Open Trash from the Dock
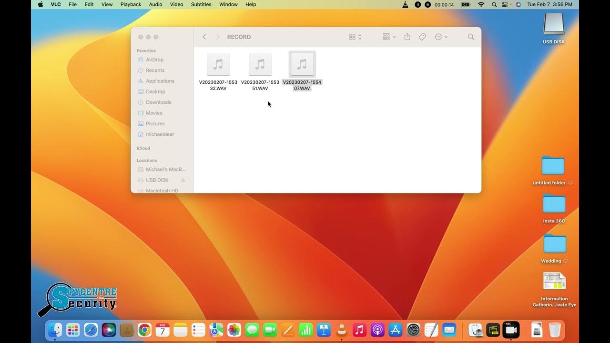 coord(555,330)
